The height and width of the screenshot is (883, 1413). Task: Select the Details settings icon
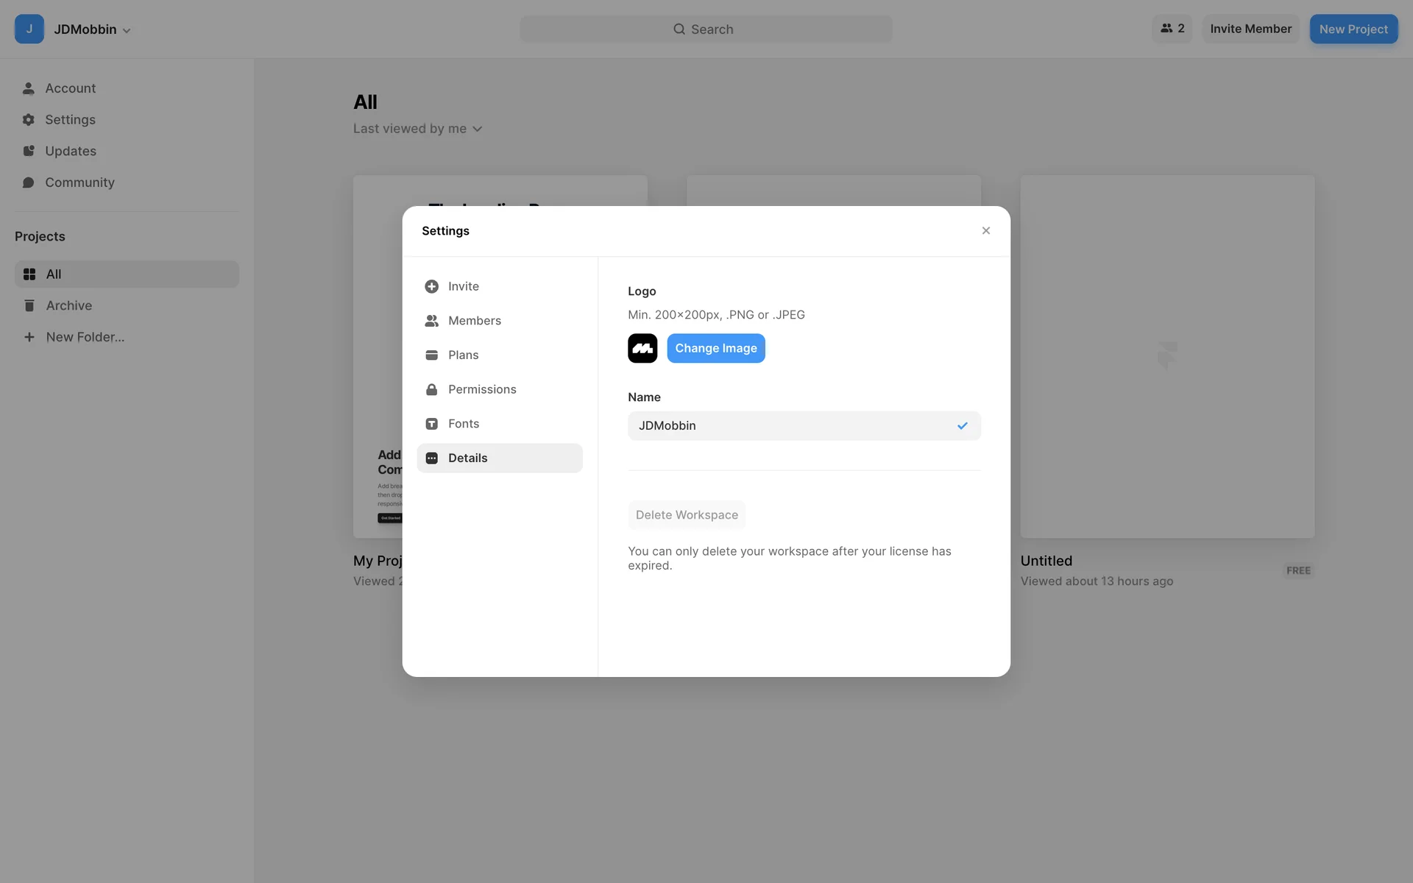(x=431, y=458)
